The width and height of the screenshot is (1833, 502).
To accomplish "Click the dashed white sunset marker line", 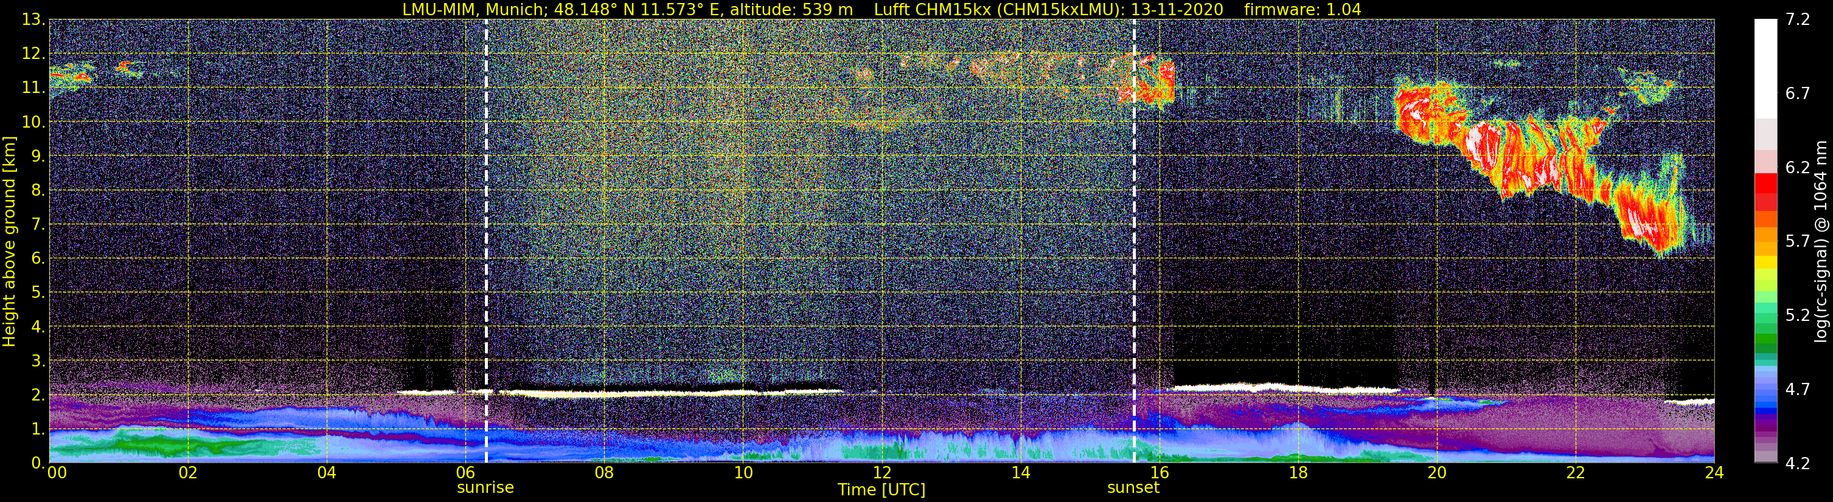I will click(1133, 241).
